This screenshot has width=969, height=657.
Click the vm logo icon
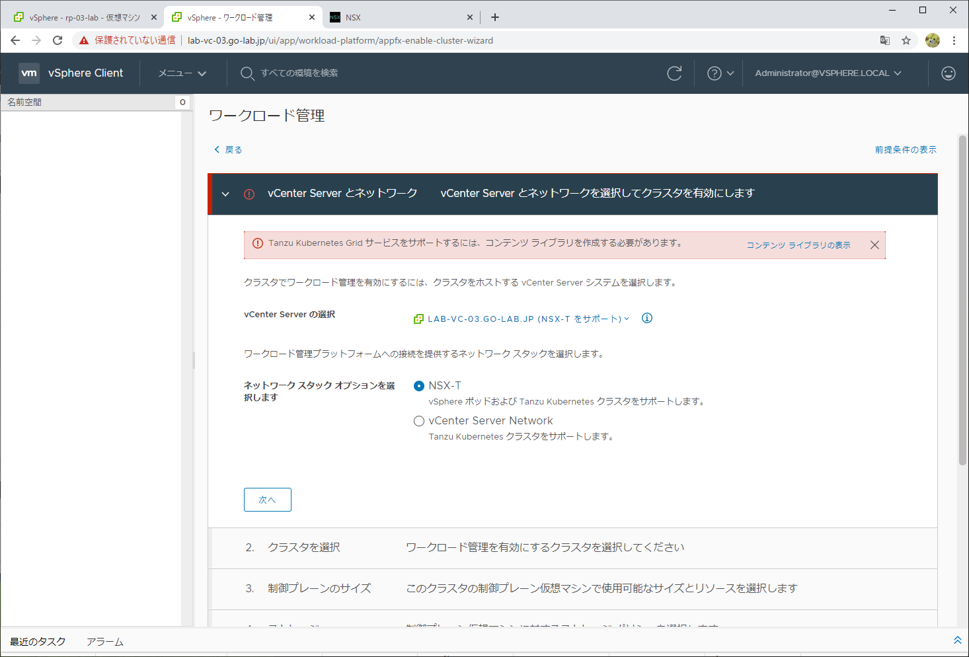pos(29,73)
